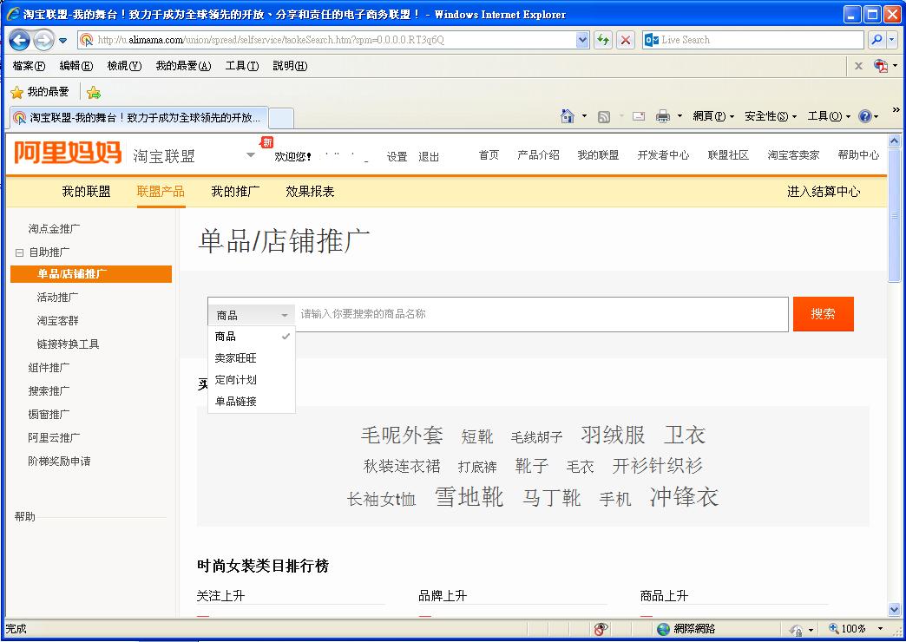Click the read mail envelope icon
Viewport: 906px width, 642px height.
pos(639,116)
